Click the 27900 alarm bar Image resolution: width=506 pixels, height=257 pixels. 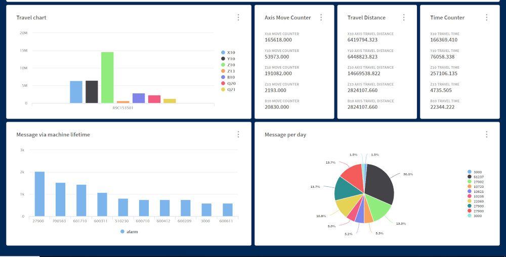tap(39, 194)
